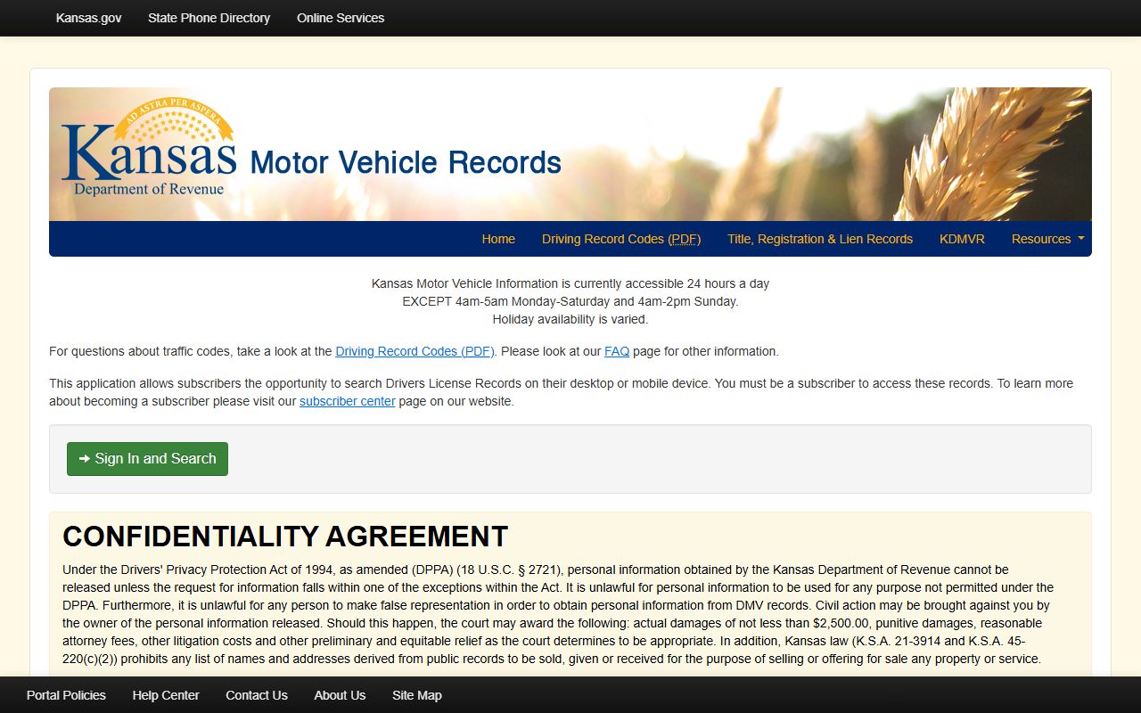Open Help Center in footer

166,695
